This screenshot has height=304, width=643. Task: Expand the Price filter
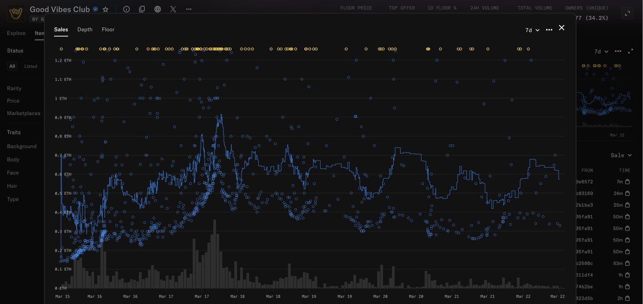click(x=13, y=101)
